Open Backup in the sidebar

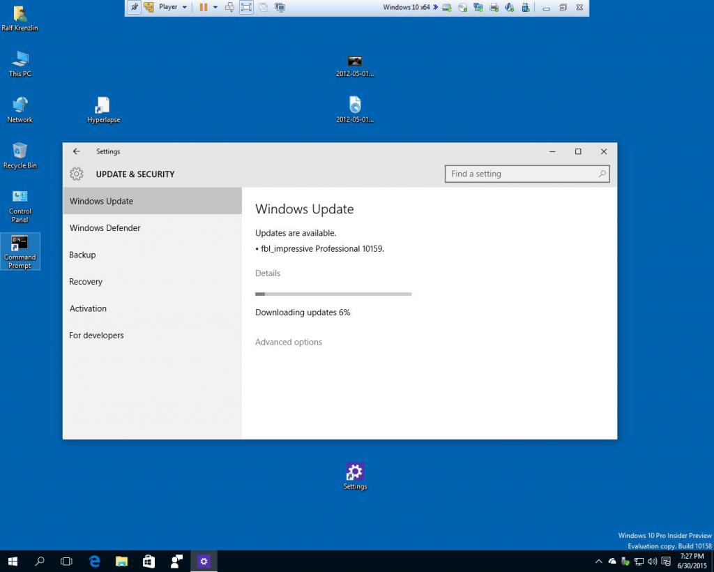[x=152, y=255]
